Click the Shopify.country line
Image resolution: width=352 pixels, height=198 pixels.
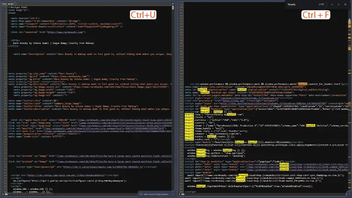[x=199, y=123]
